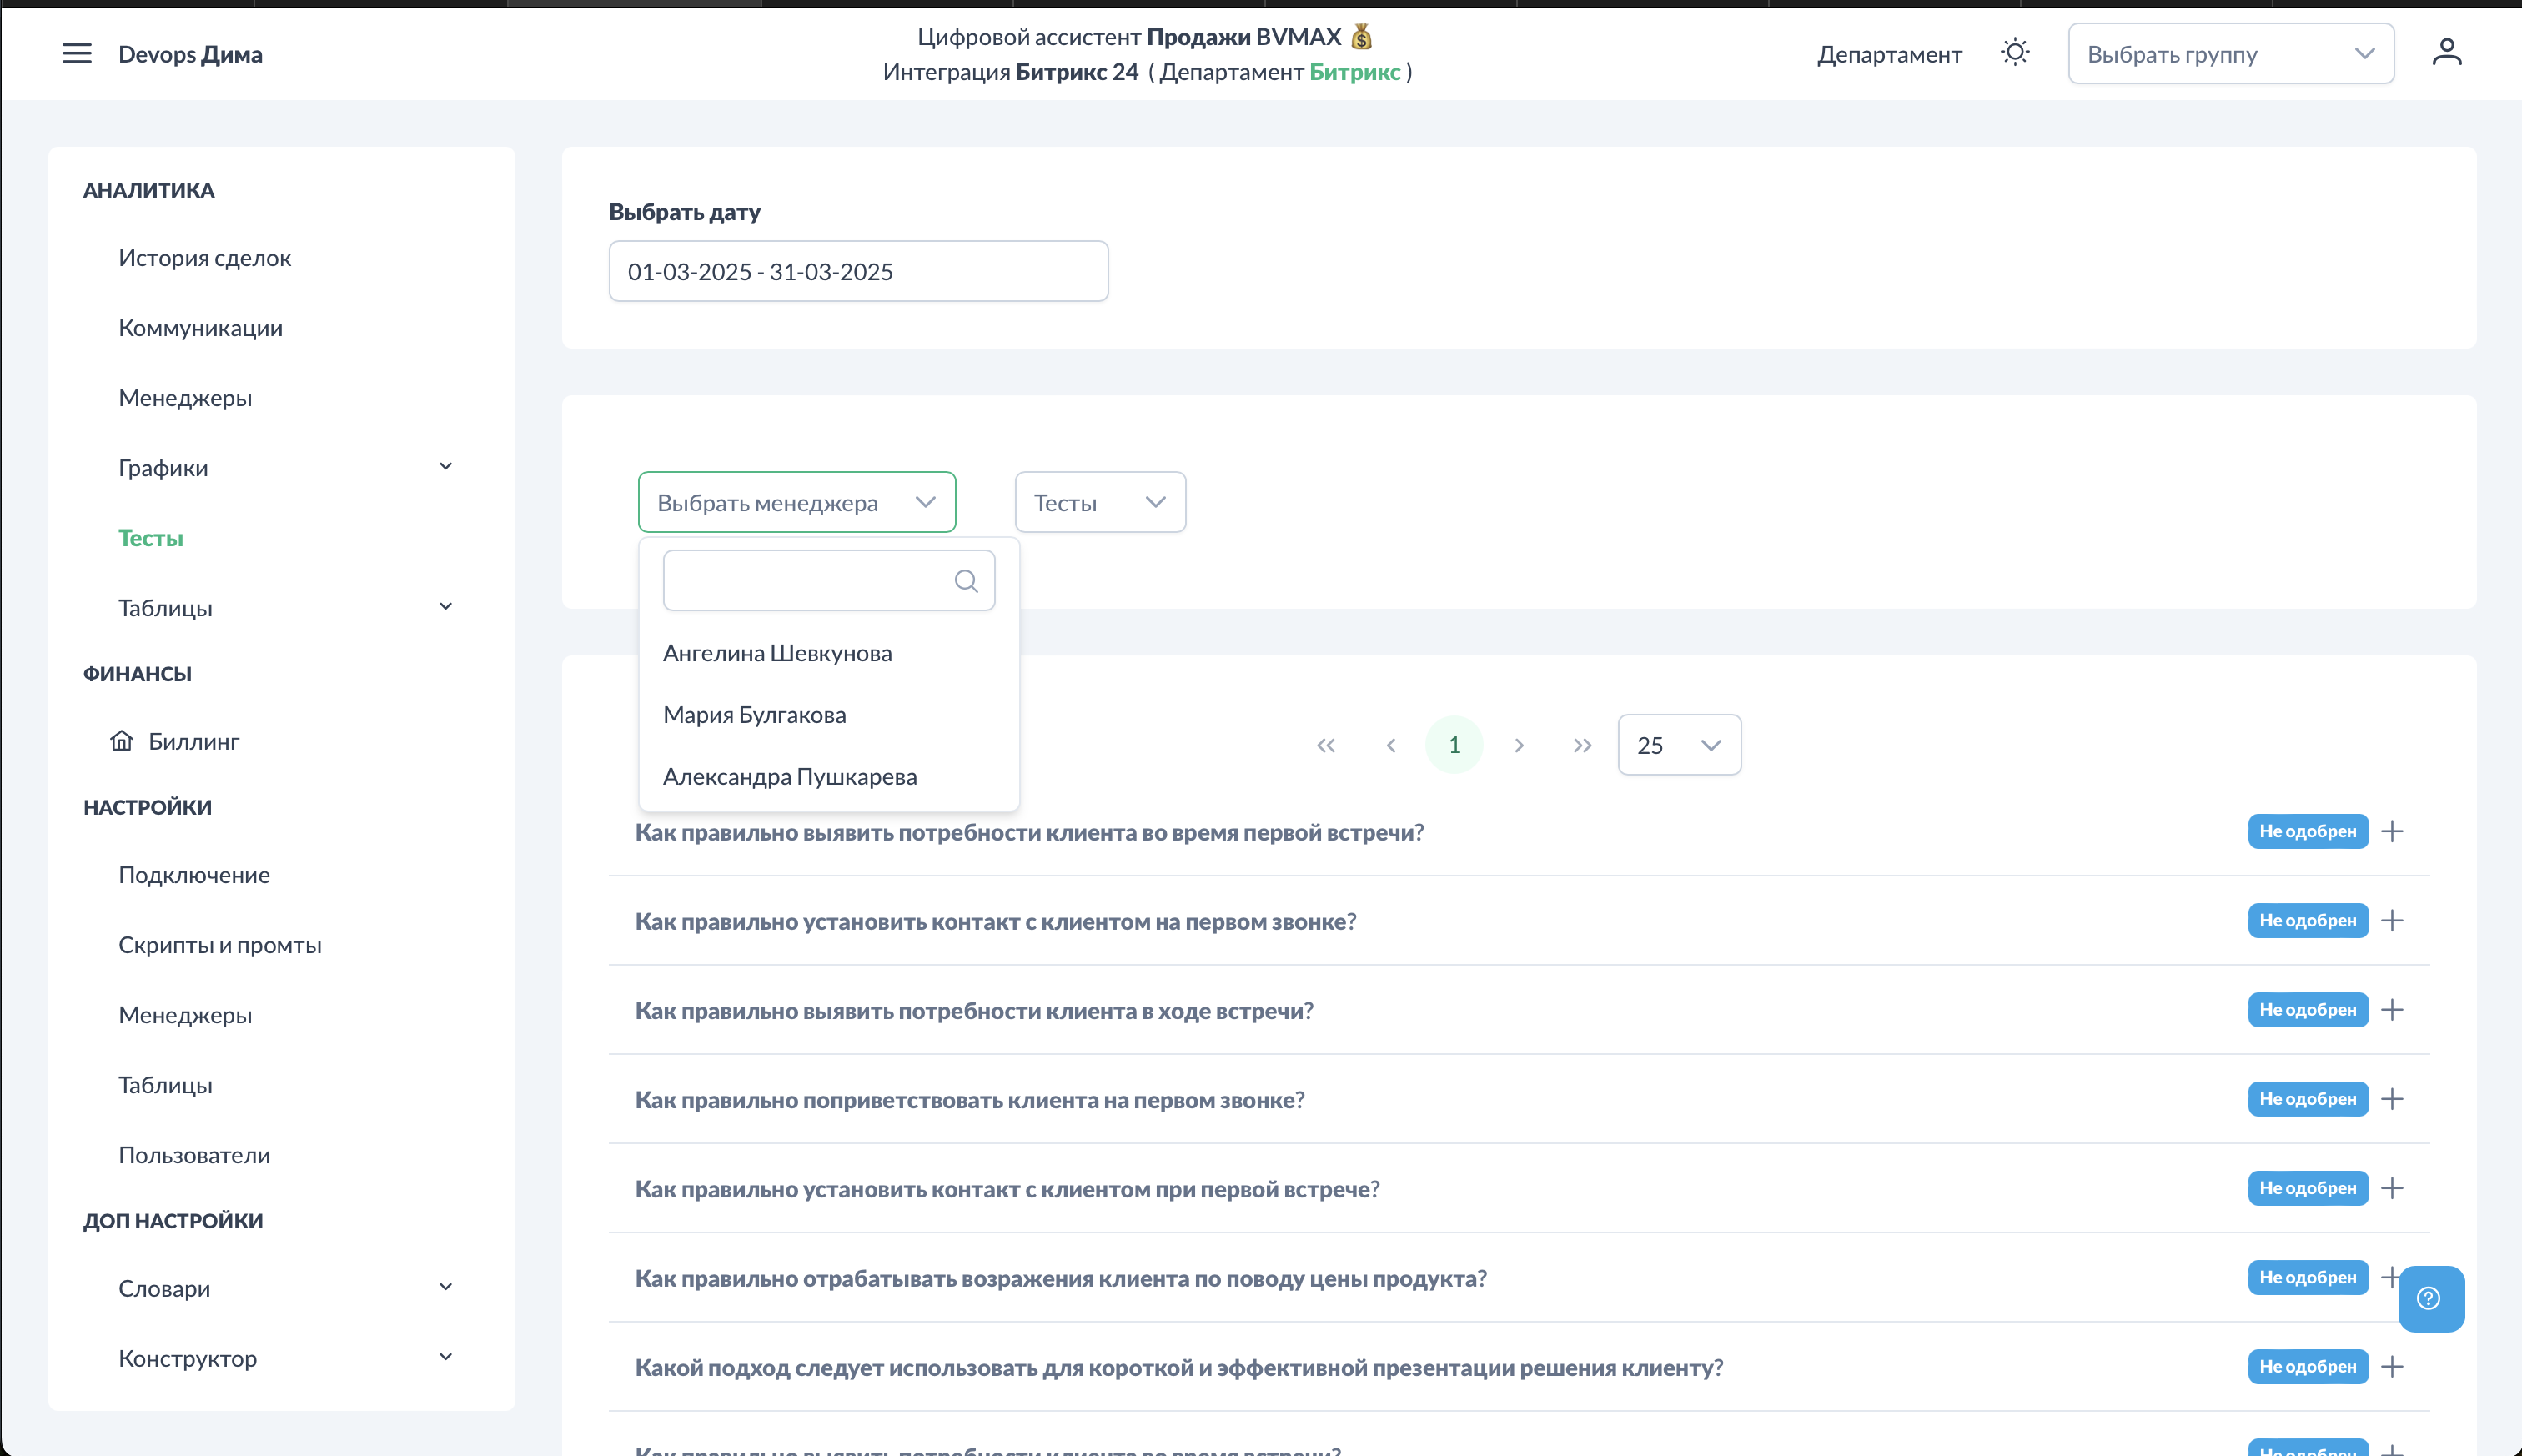This screenshot has height=1456, width=2522.
Task: Open the blue help question-mark button
Action: [x=2429, y=1298]
